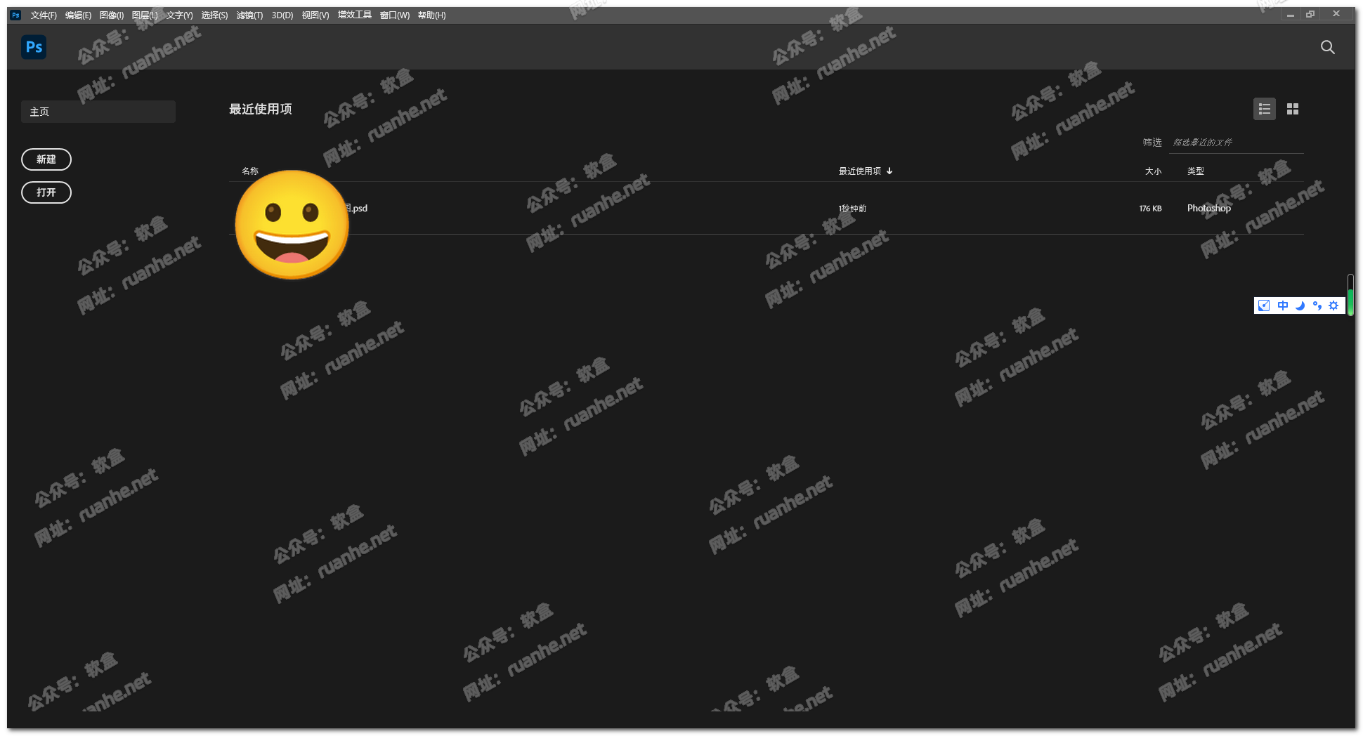Screen dimensions: 1363x736
Task: Sort recent files by 名称 column
Action: 250,171
